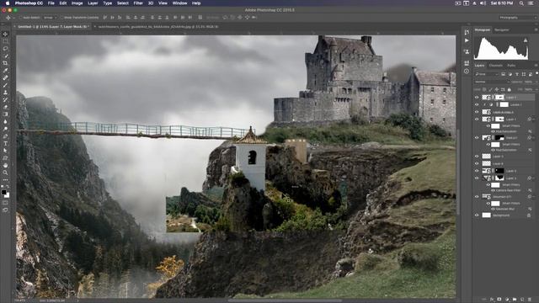Open macOS Spotlight search
This screenshot has height=303, width=539.
(521, 3)
